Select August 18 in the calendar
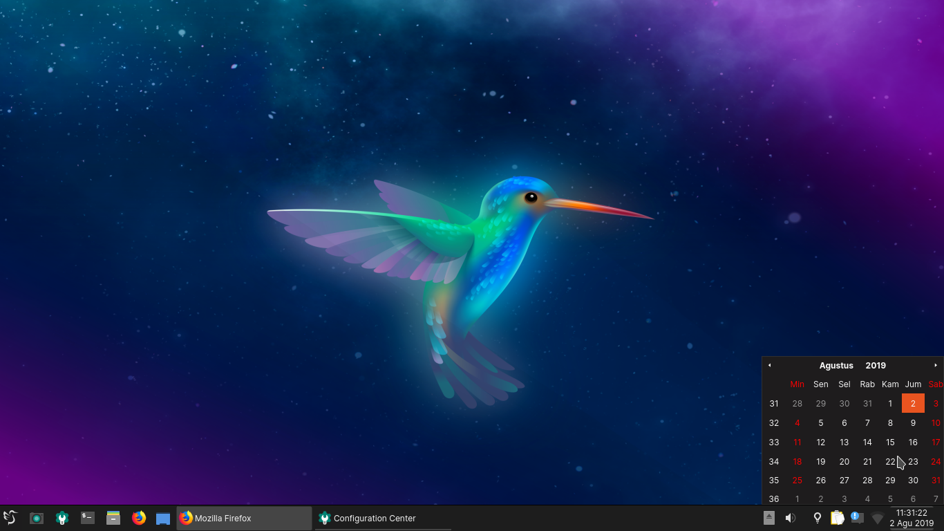Viewport: 944px width, 531px height. (x=797, y=461)
